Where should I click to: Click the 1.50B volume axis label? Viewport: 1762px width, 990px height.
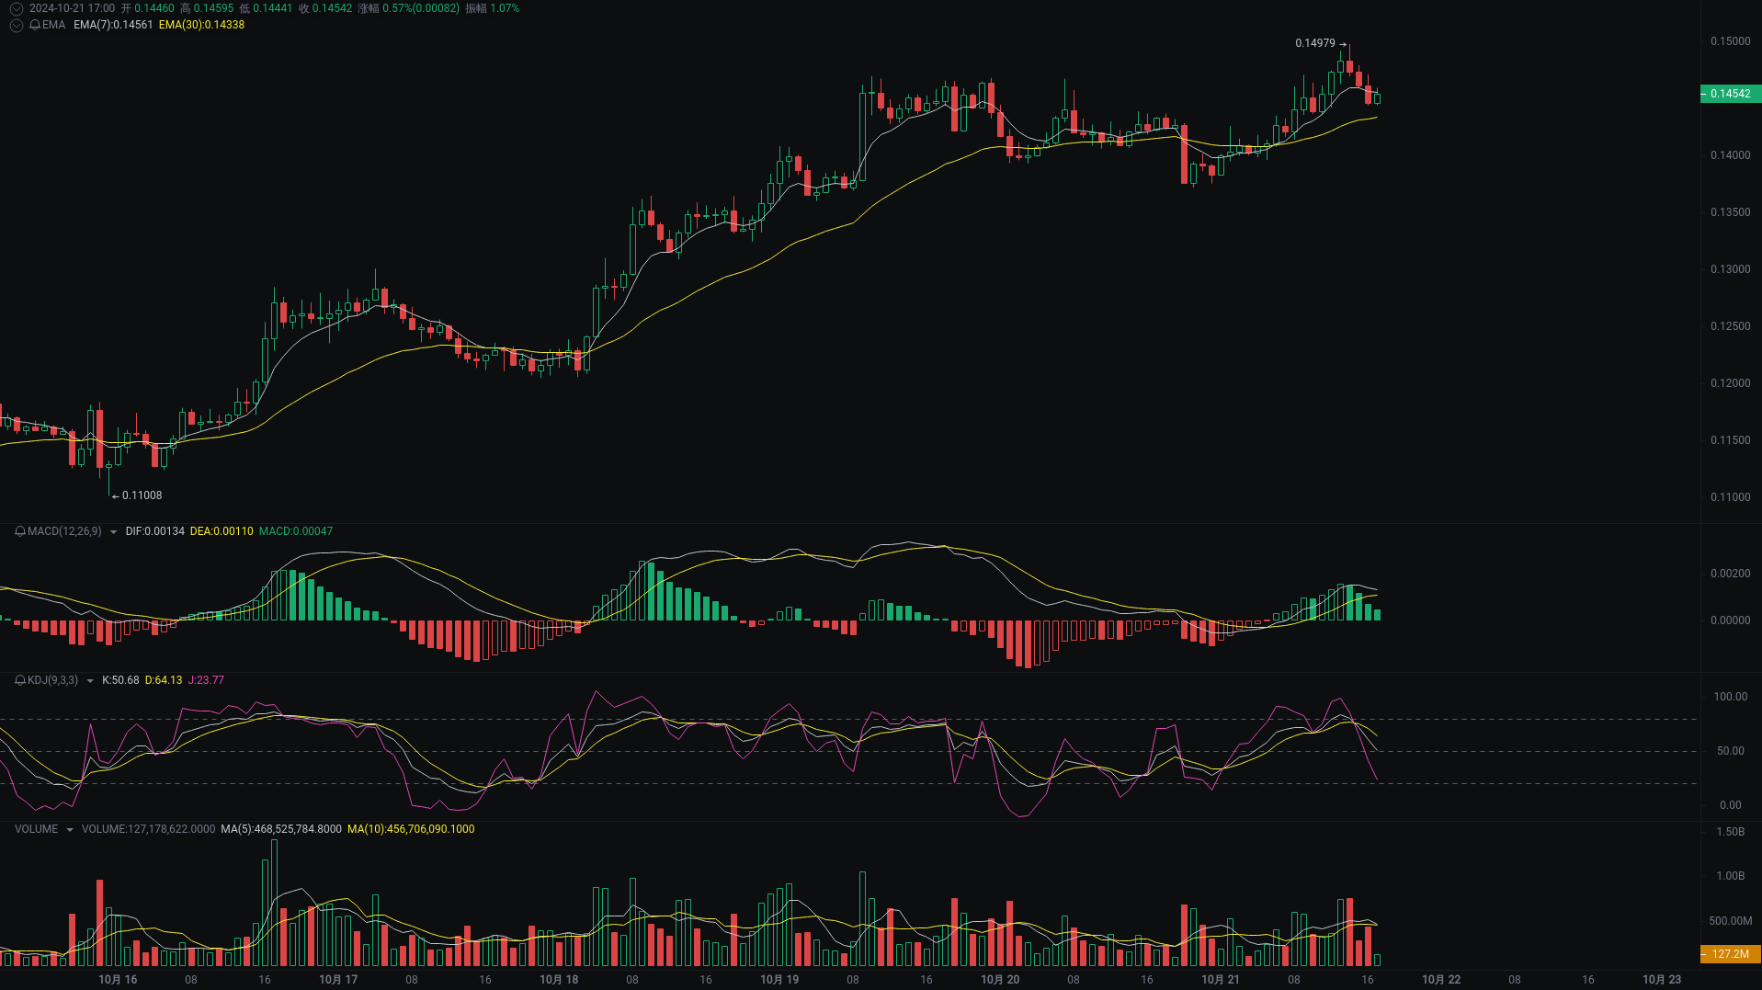1730,832
